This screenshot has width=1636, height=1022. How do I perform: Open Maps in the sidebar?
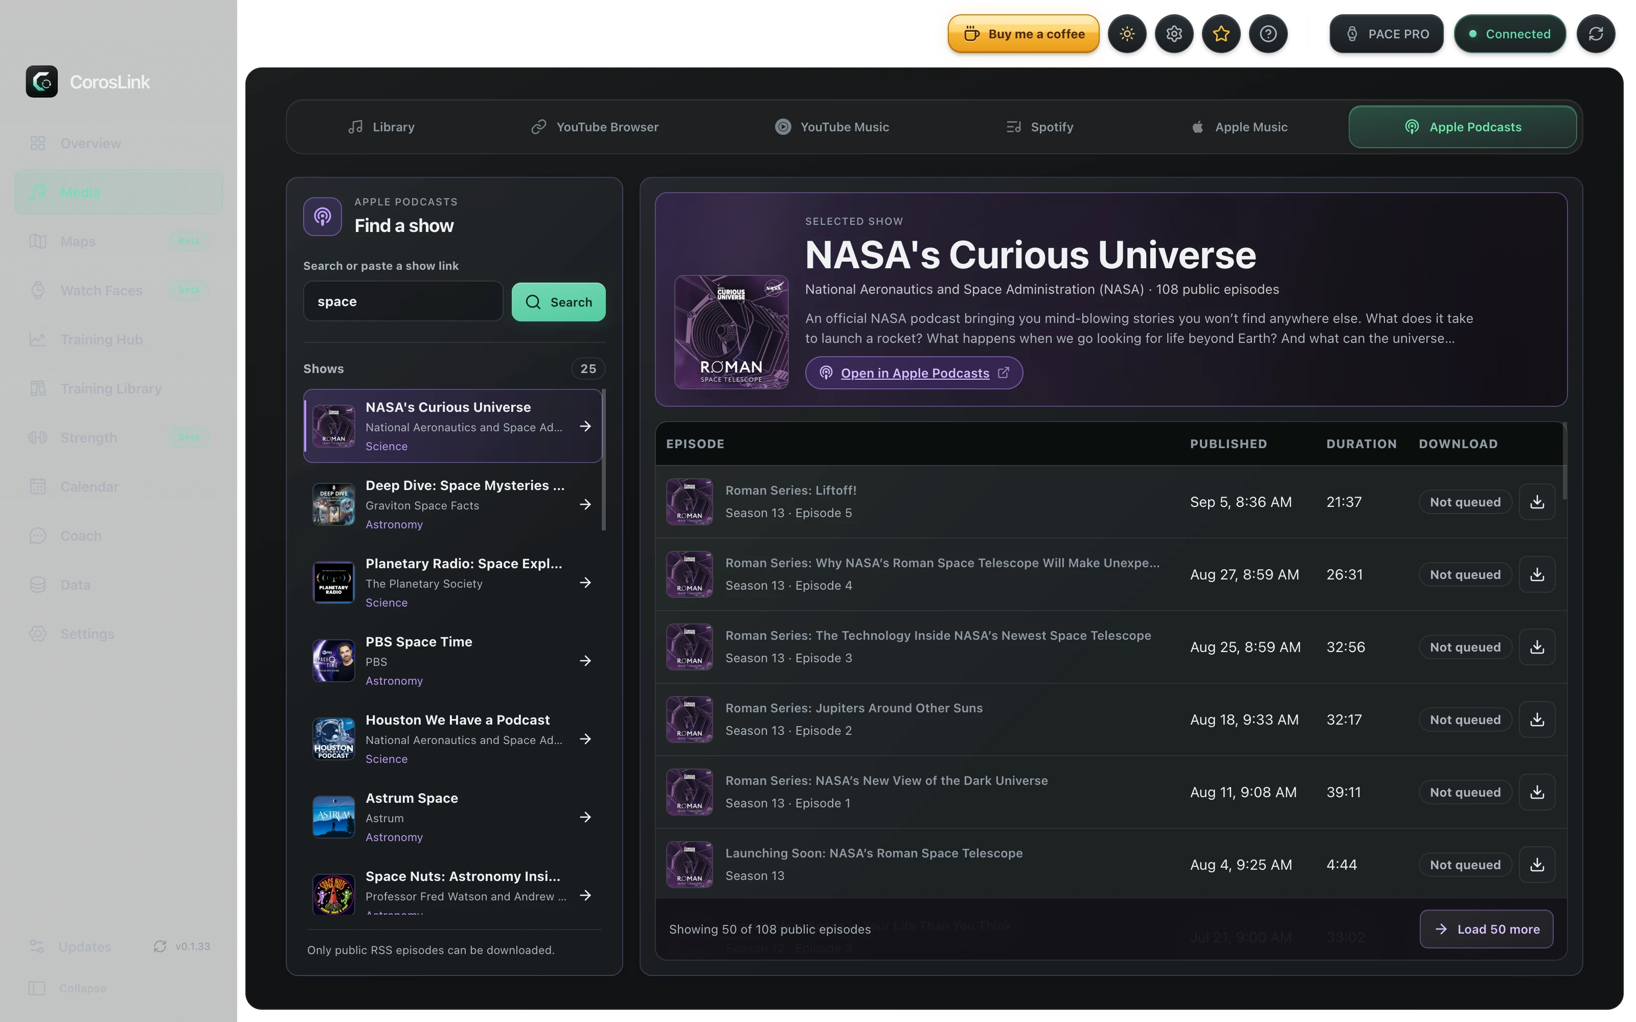118,241
